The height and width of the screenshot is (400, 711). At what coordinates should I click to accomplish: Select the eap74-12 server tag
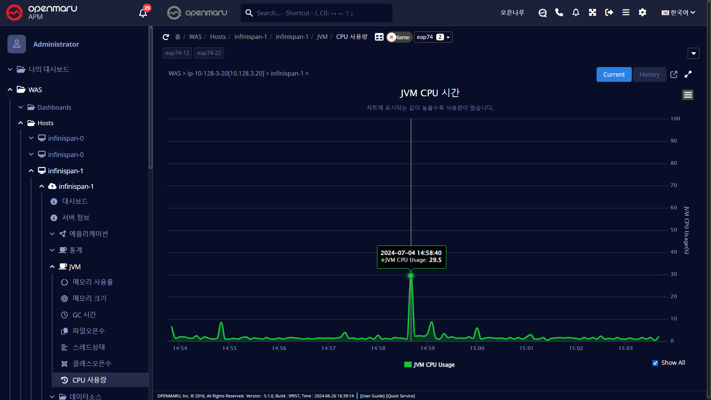point(177,53)
